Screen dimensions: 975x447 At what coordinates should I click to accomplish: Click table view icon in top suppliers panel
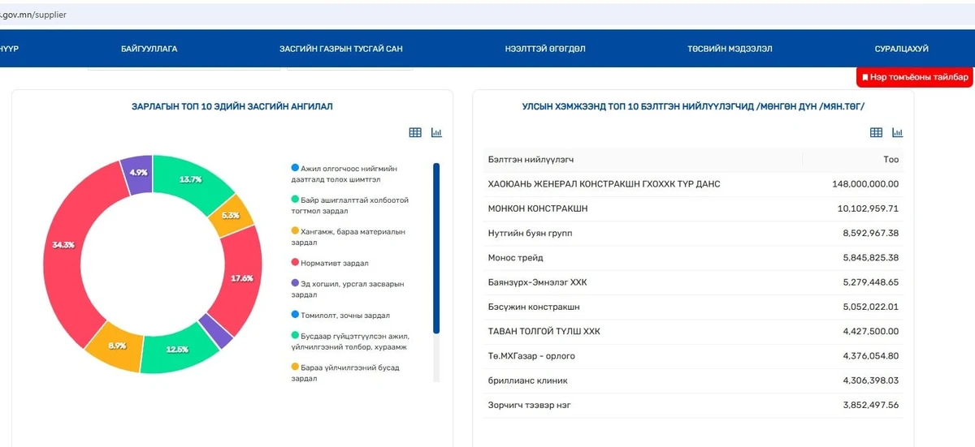876,133
